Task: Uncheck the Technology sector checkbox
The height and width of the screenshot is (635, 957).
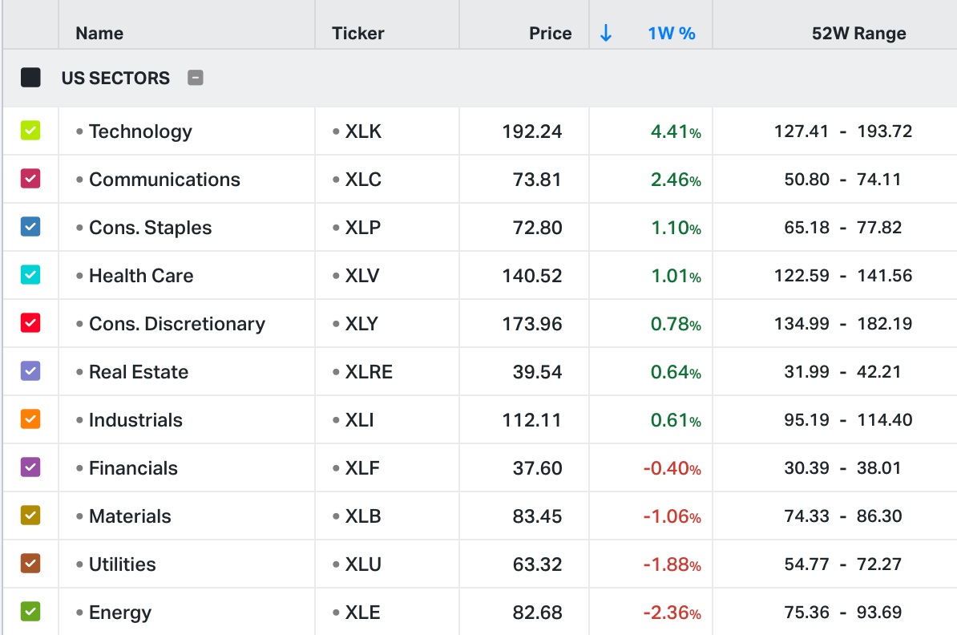Action: click(30, 131)
